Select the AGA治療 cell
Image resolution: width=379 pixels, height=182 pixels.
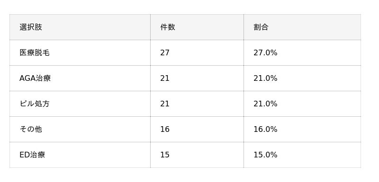tap(80, 78)
